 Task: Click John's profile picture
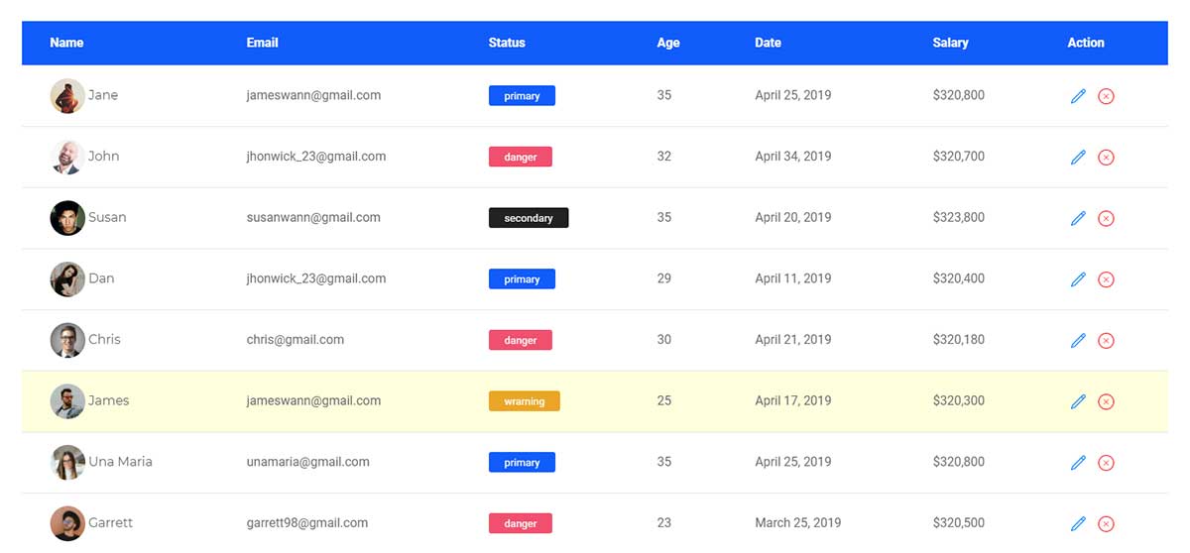[x=67, y=157]
